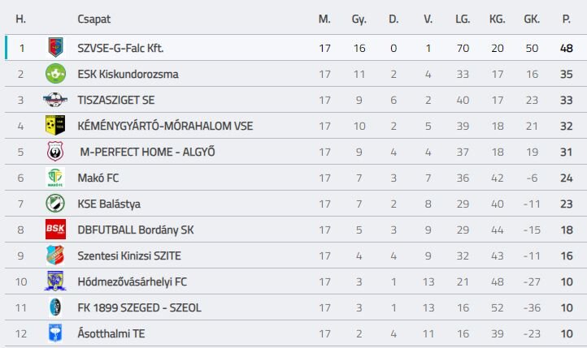Viewport: 587px width, 348px height.
Task: Click the Szentesi Kinizsi SZITE crest
Action: click(55, 256)
